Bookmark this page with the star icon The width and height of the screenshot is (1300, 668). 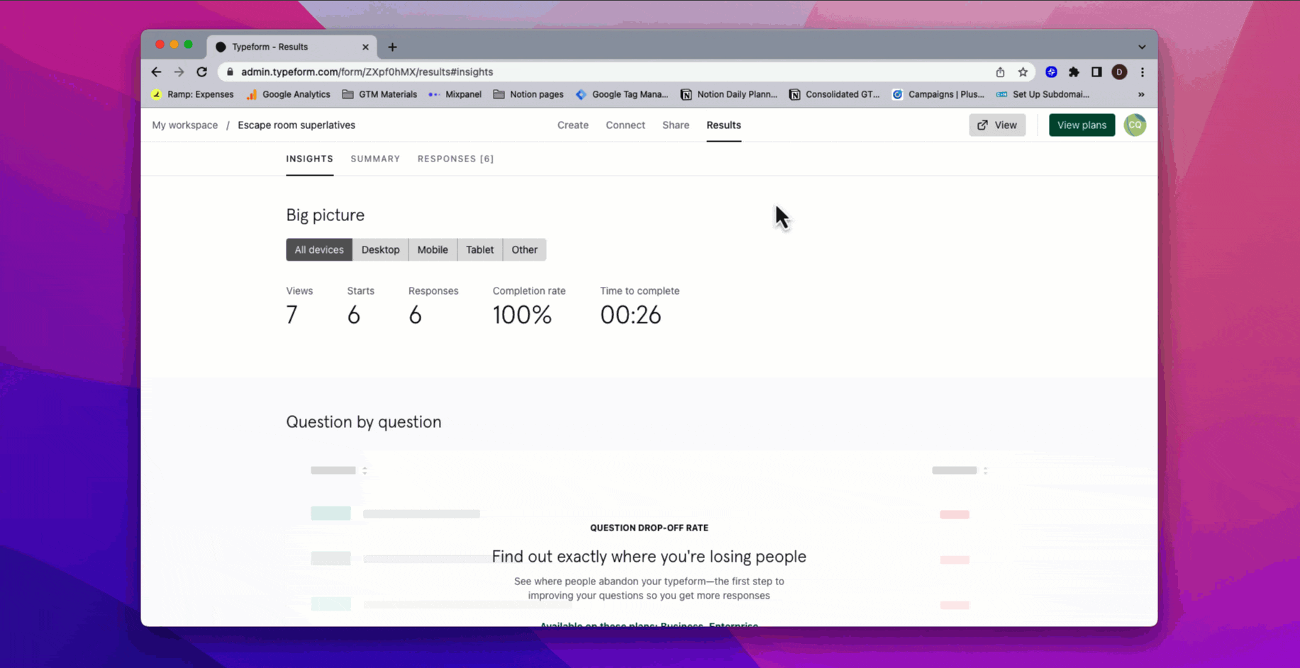1023,72
